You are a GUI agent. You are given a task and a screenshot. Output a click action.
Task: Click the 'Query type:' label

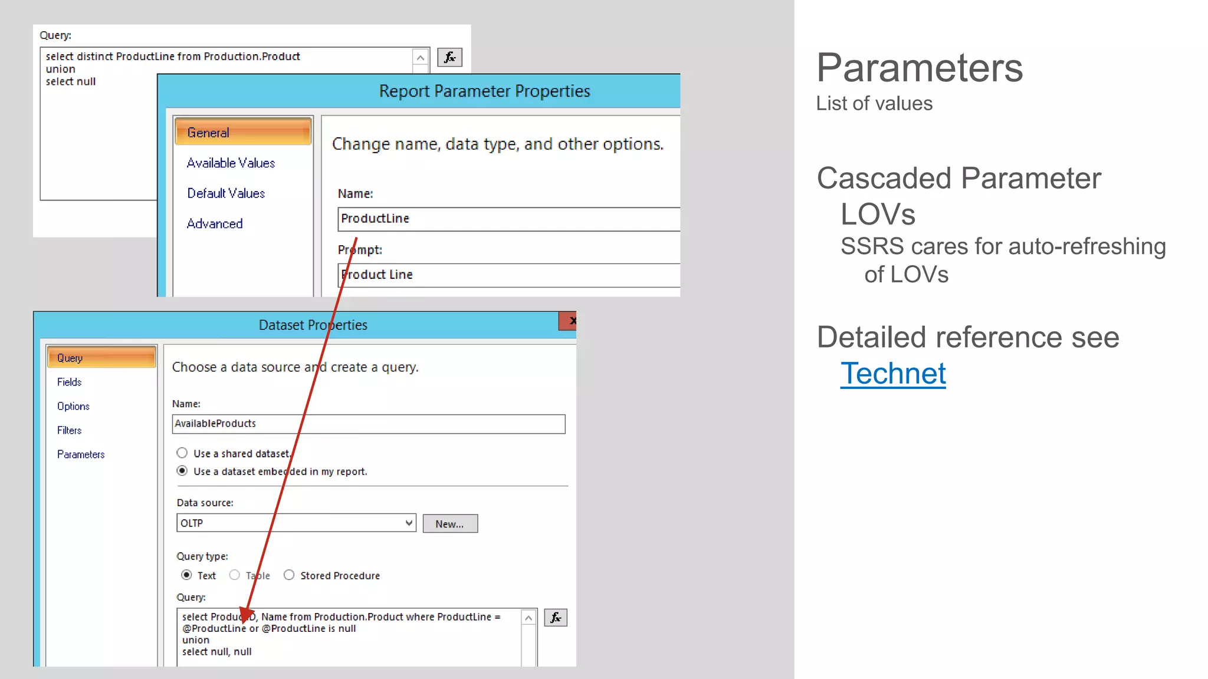tap(202, 556)
